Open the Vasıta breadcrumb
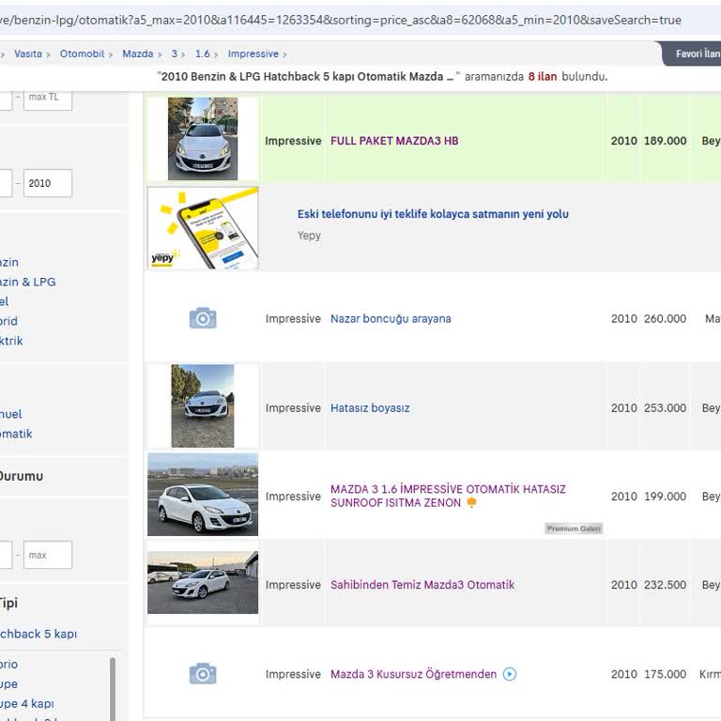 tap(28, 54)
